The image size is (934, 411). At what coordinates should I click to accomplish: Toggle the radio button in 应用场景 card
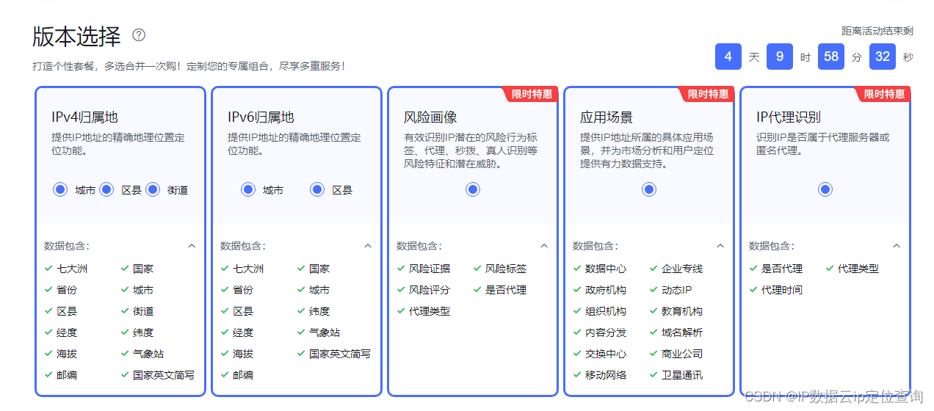(649, 189)
